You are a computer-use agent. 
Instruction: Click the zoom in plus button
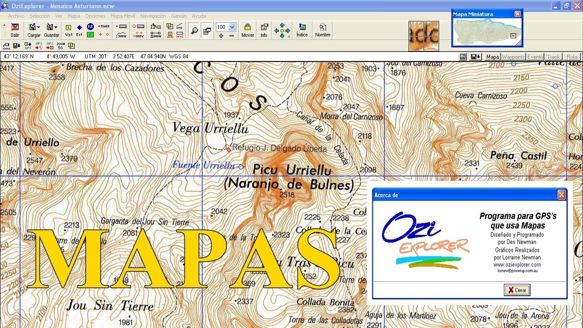[221, 35]
